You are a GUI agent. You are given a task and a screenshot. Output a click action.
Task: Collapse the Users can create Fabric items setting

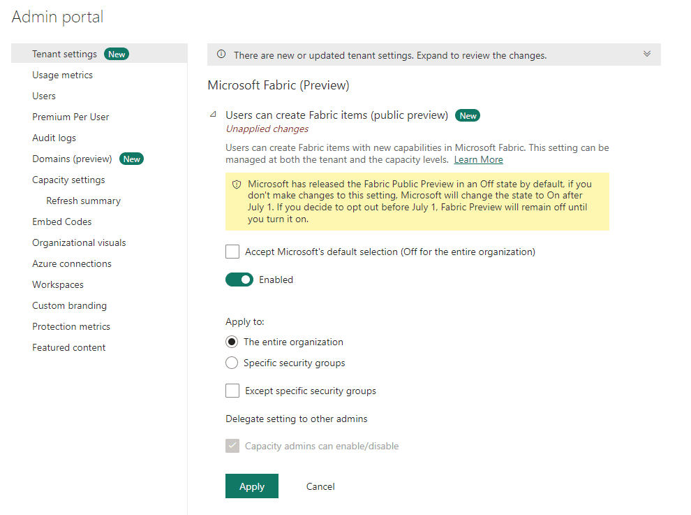[x=213, y=115]
